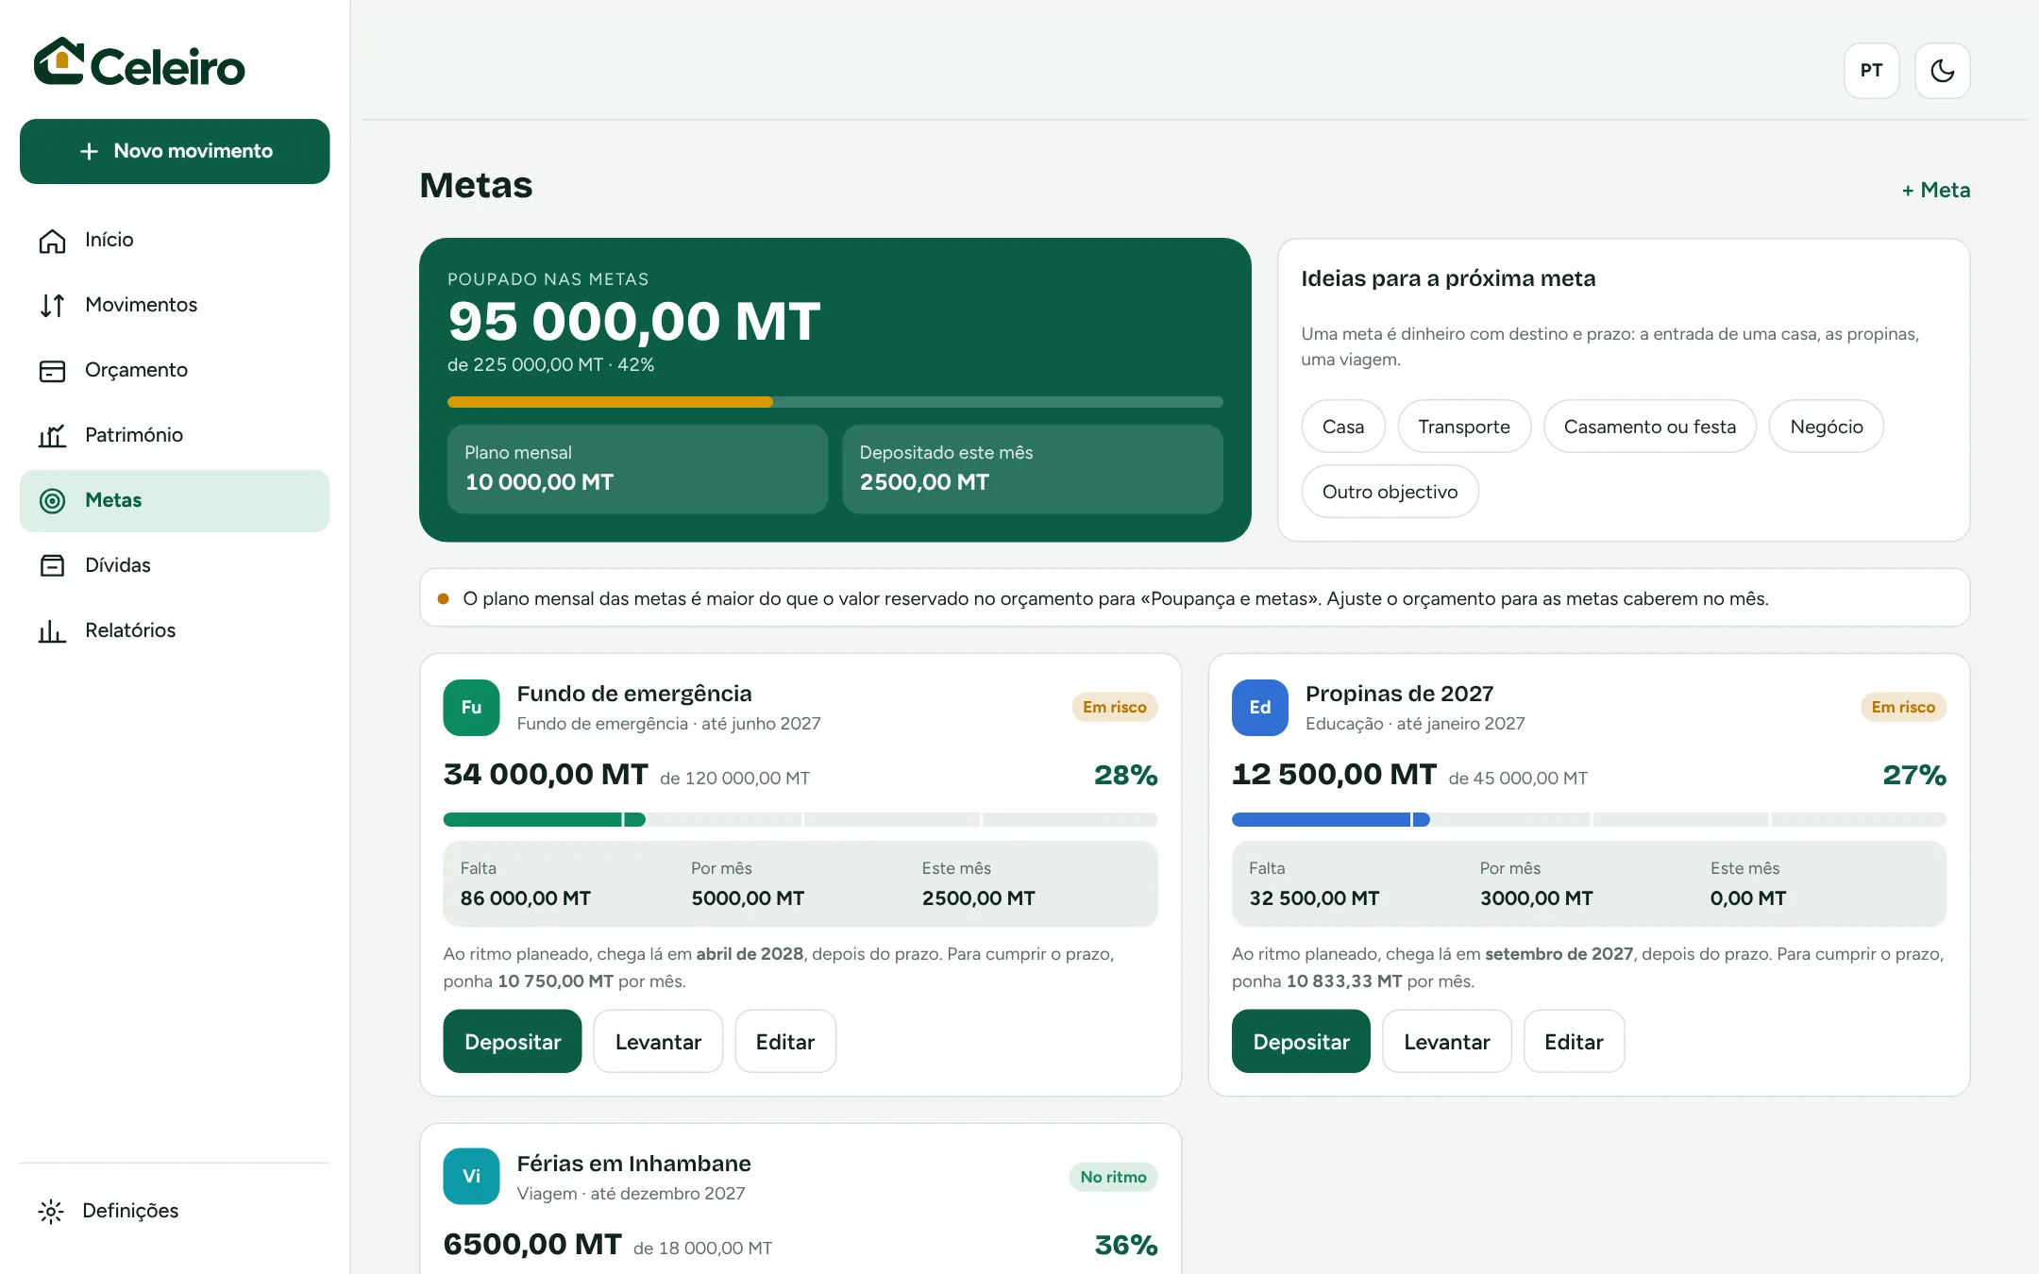Viewport: 2039px width, 1274px height.
Task: Click the "abril de 2028" projection text
Action: [750, 954]
